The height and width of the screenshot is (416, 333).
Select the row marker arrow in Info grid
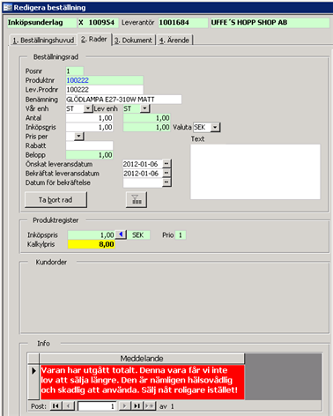(33, 382)
